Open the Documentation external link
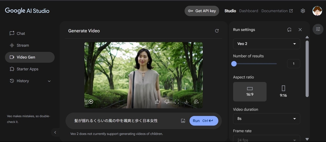The height and width of the screenshot is (142, 326). [x=277, y=11]
